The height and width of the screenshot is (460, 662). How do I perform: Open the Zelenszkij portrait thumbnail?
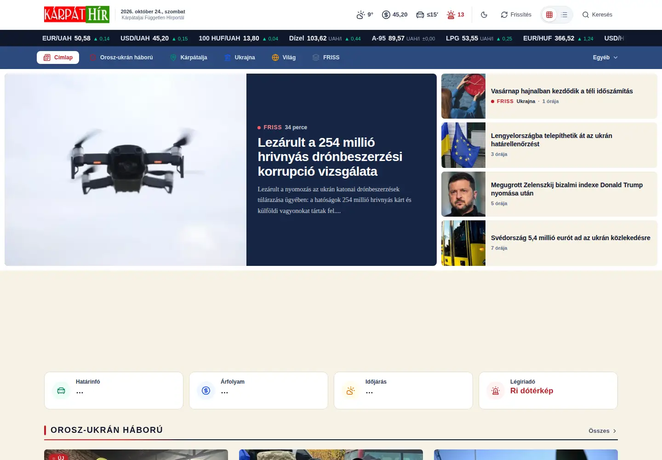[x=463, y=194]
